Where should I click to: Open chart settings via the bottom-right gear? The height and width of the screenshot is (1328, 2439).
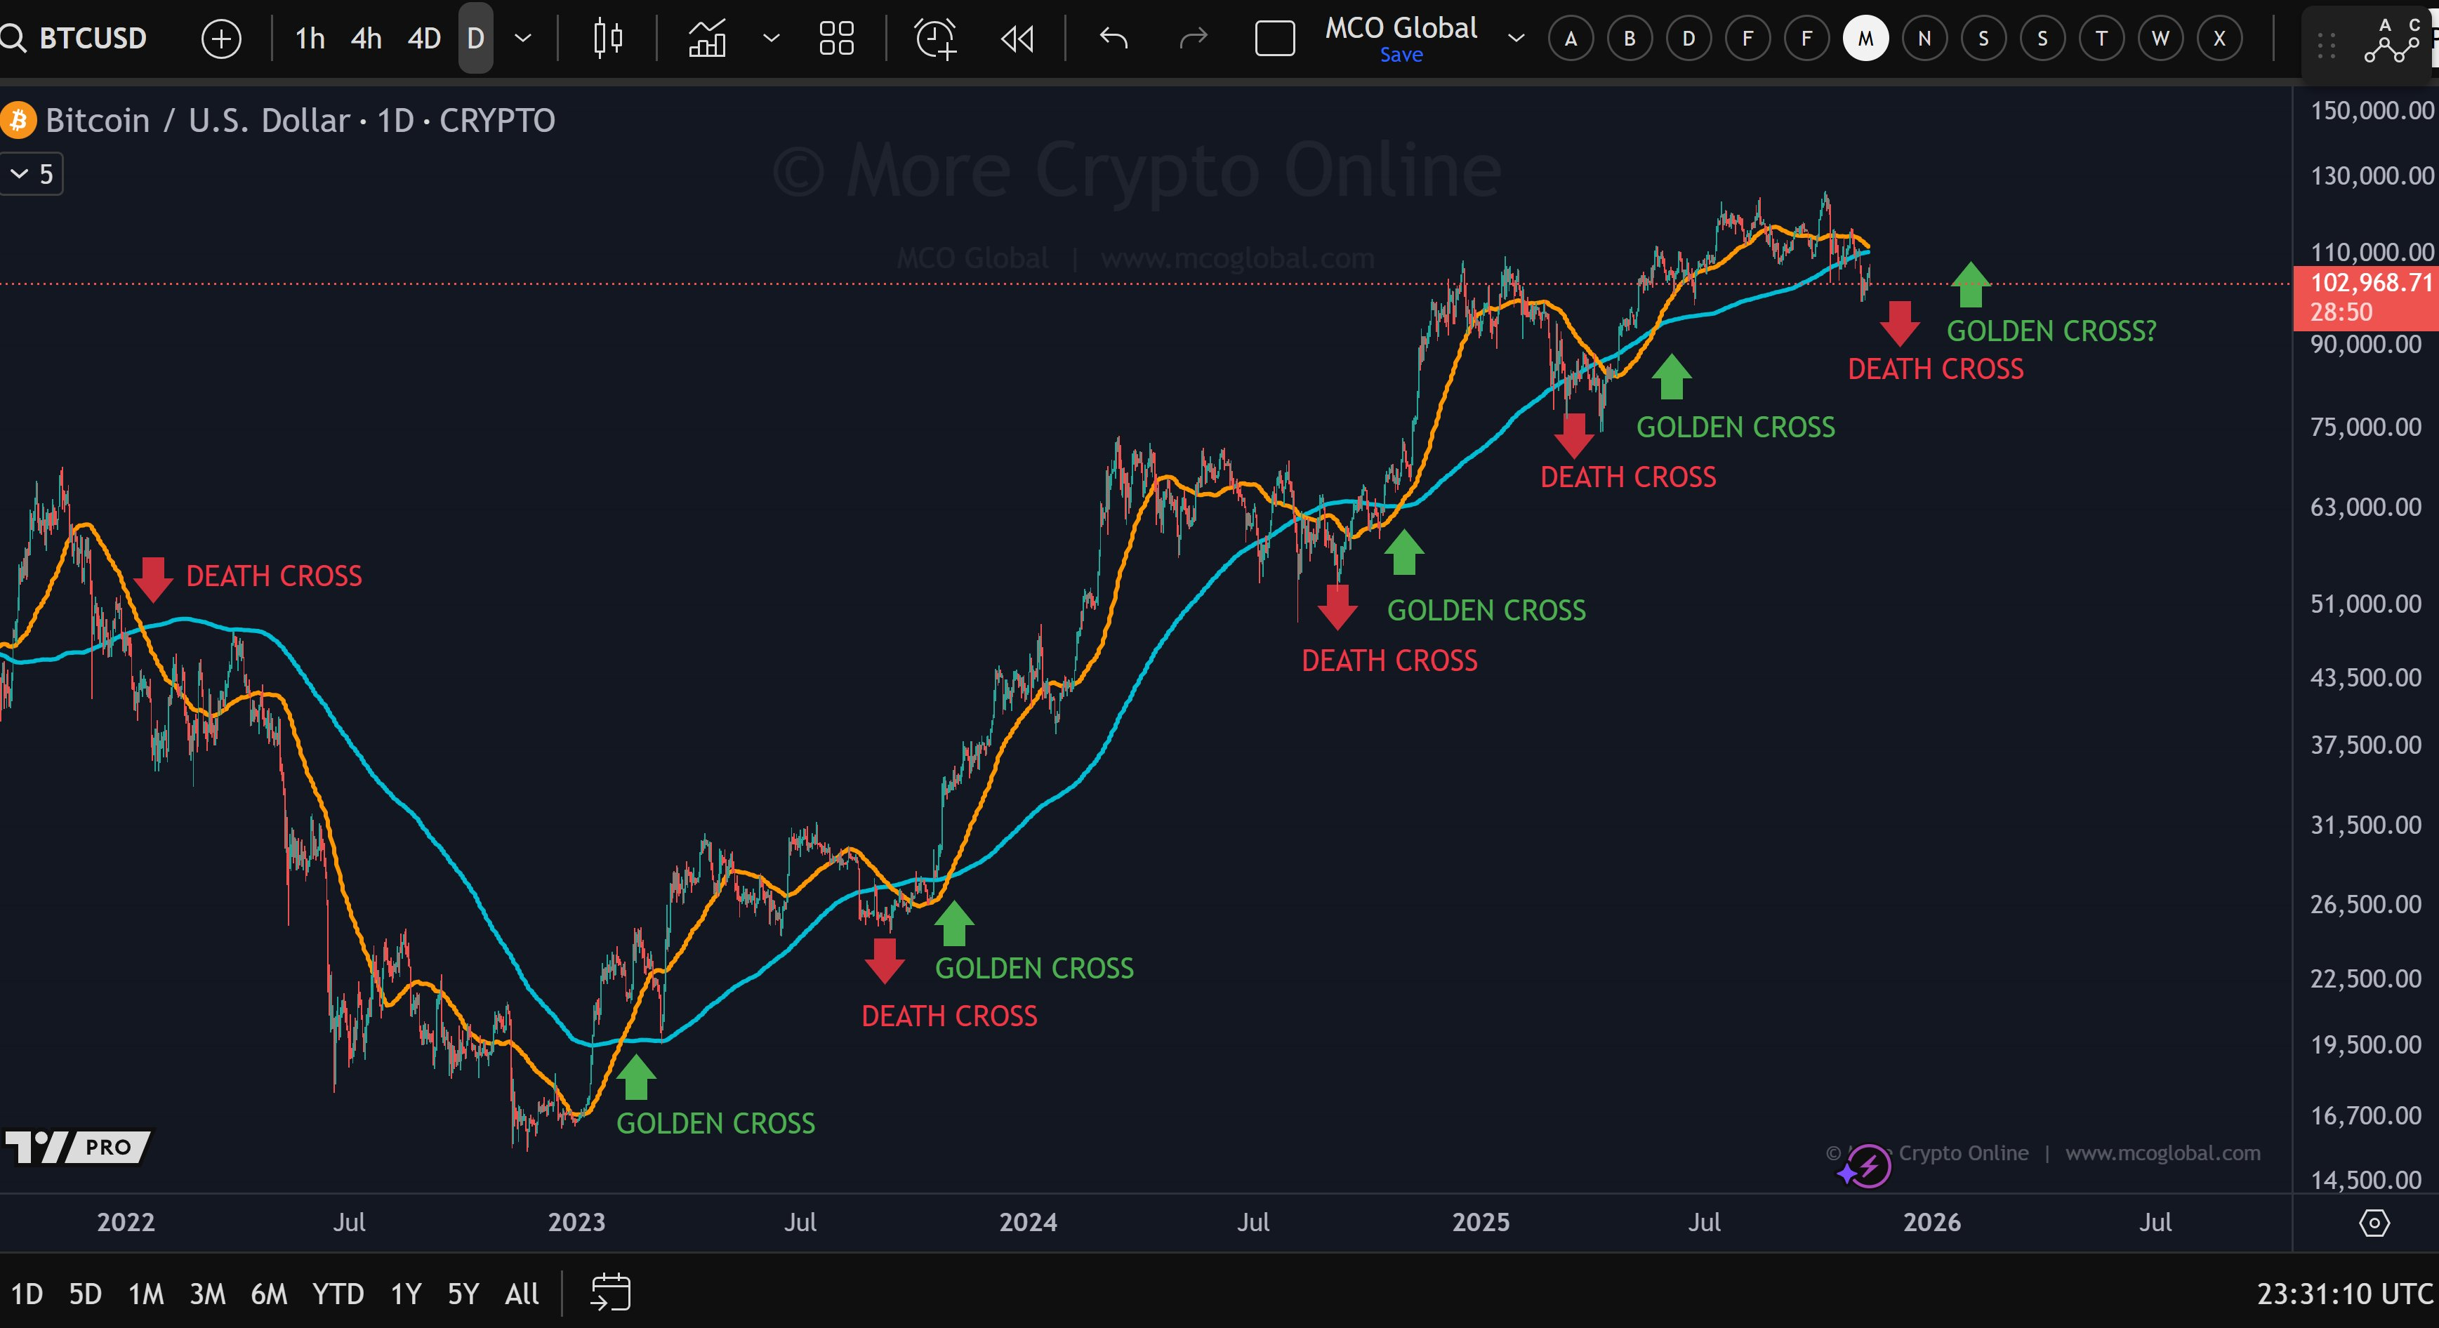2376,1223
